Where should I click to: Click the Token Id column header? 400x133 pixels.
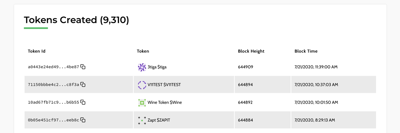coord(37,51)
